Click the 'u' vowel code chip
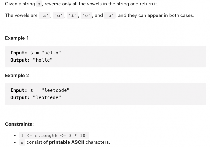The image size is (210, 147). (110, 15)
